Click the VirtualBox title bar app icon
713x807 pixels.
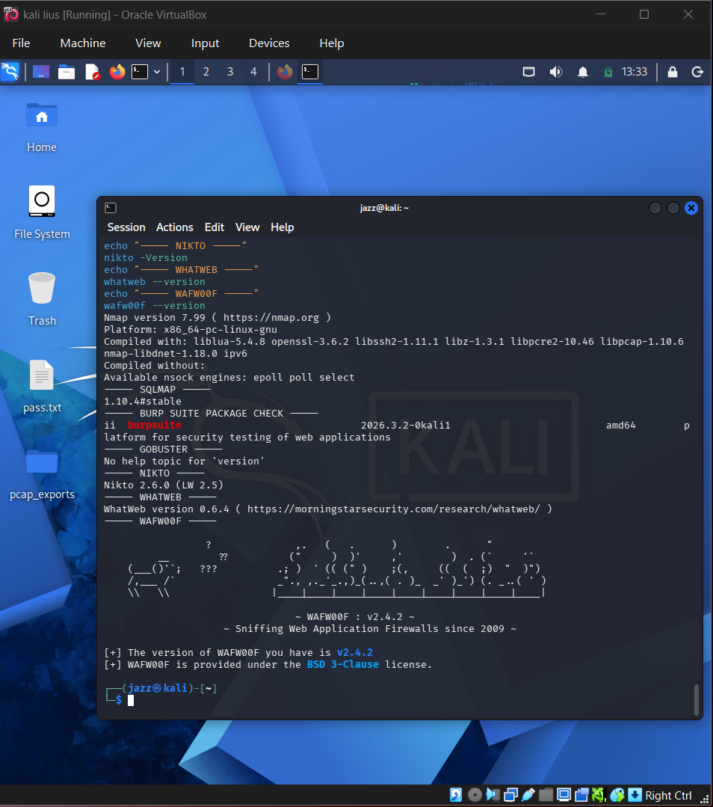click(x=10, y=14)
